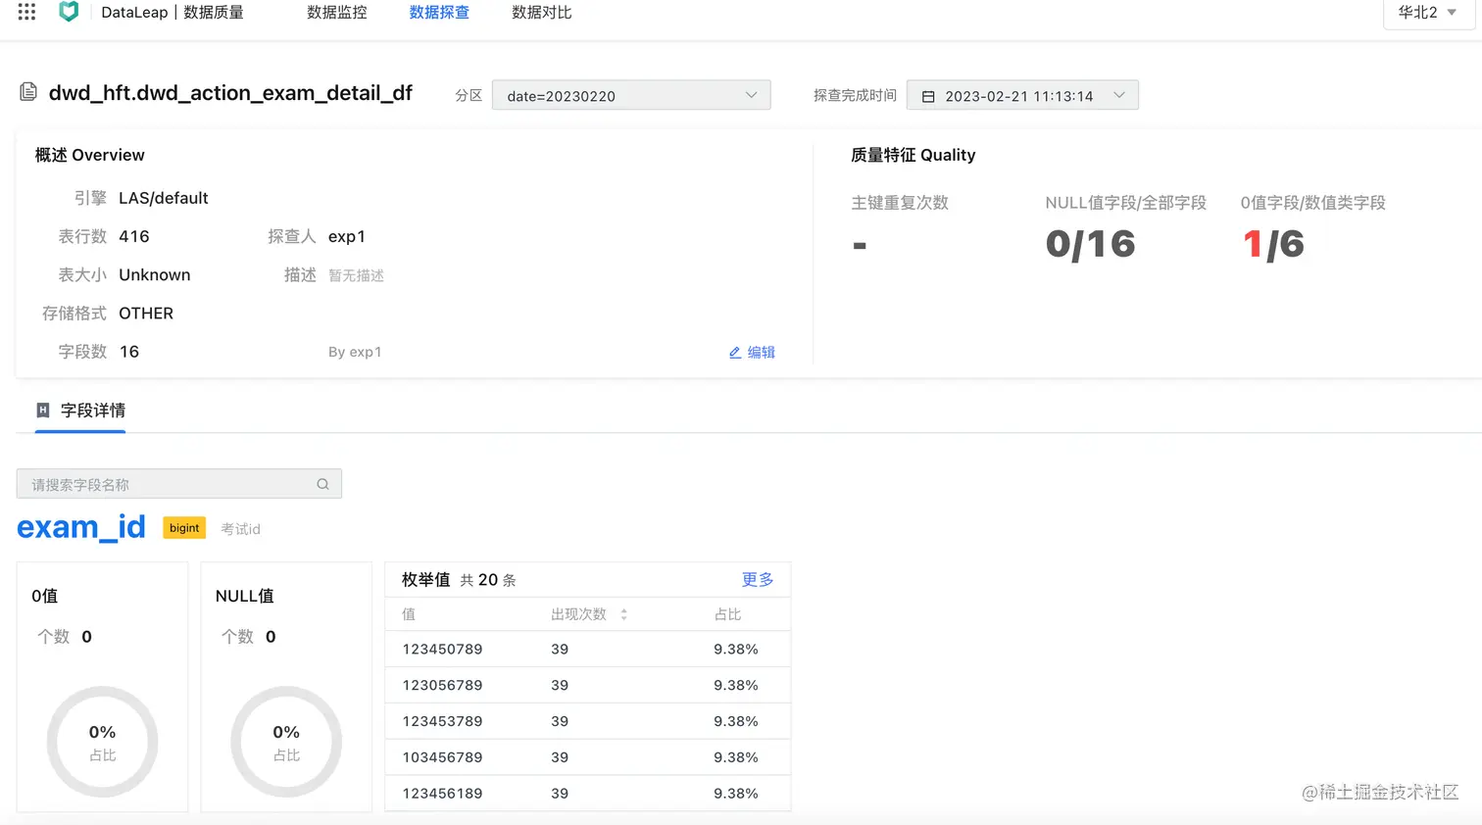Click the 表大小 value Unknown

point(155,275)
